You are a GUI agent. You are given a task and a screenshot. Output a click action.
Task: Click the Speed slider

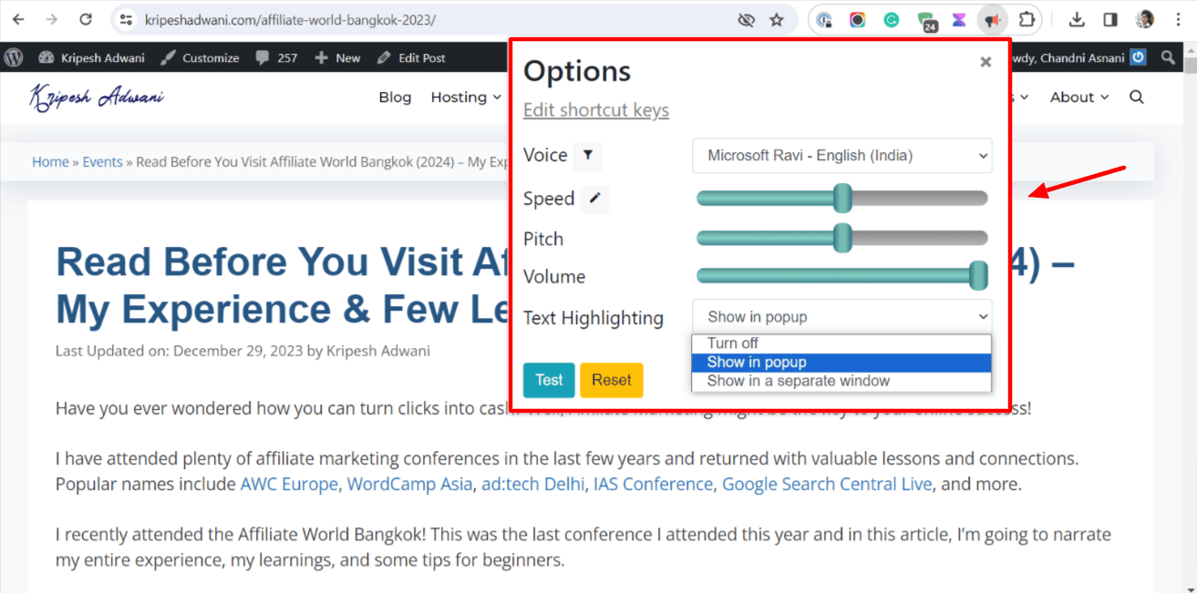pyautogui.click(x=842, y=198)
